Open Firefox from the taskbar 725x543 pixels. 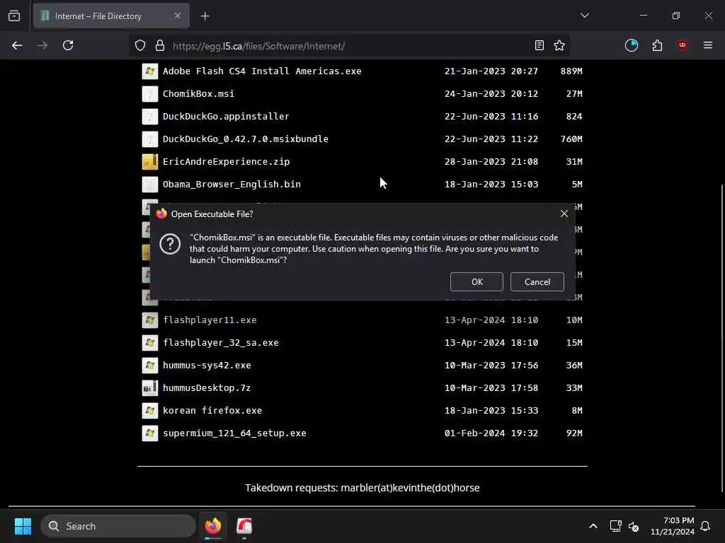212,526
